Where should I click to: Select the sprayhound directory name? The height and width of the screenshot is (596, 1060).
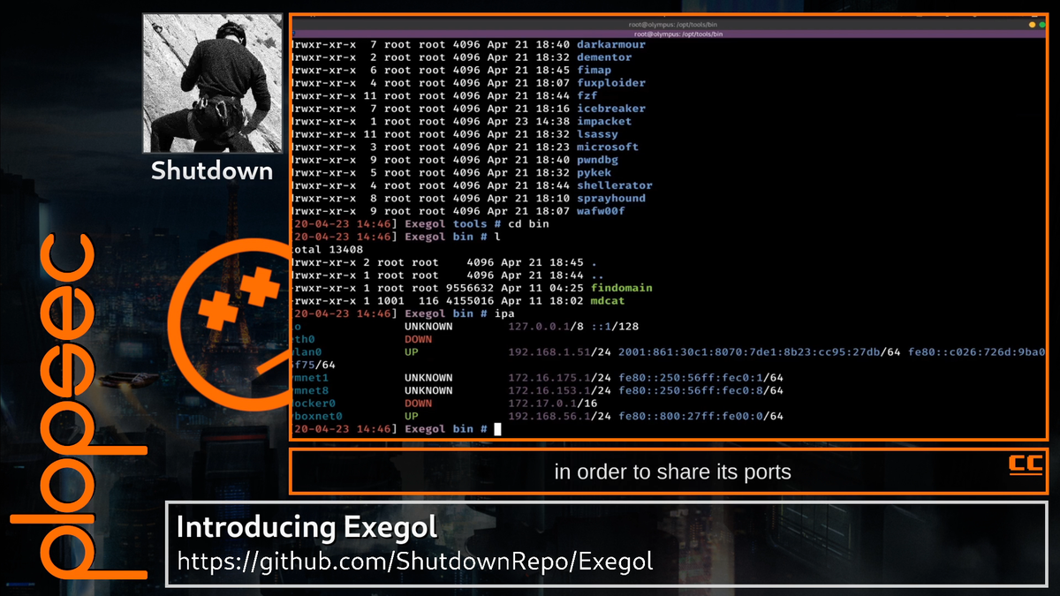610,199
